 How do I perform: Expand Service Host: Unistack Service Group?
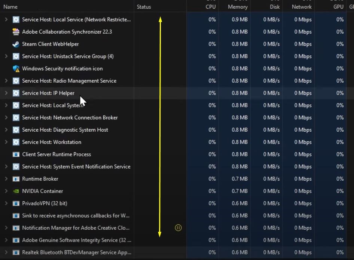point(6,56)
